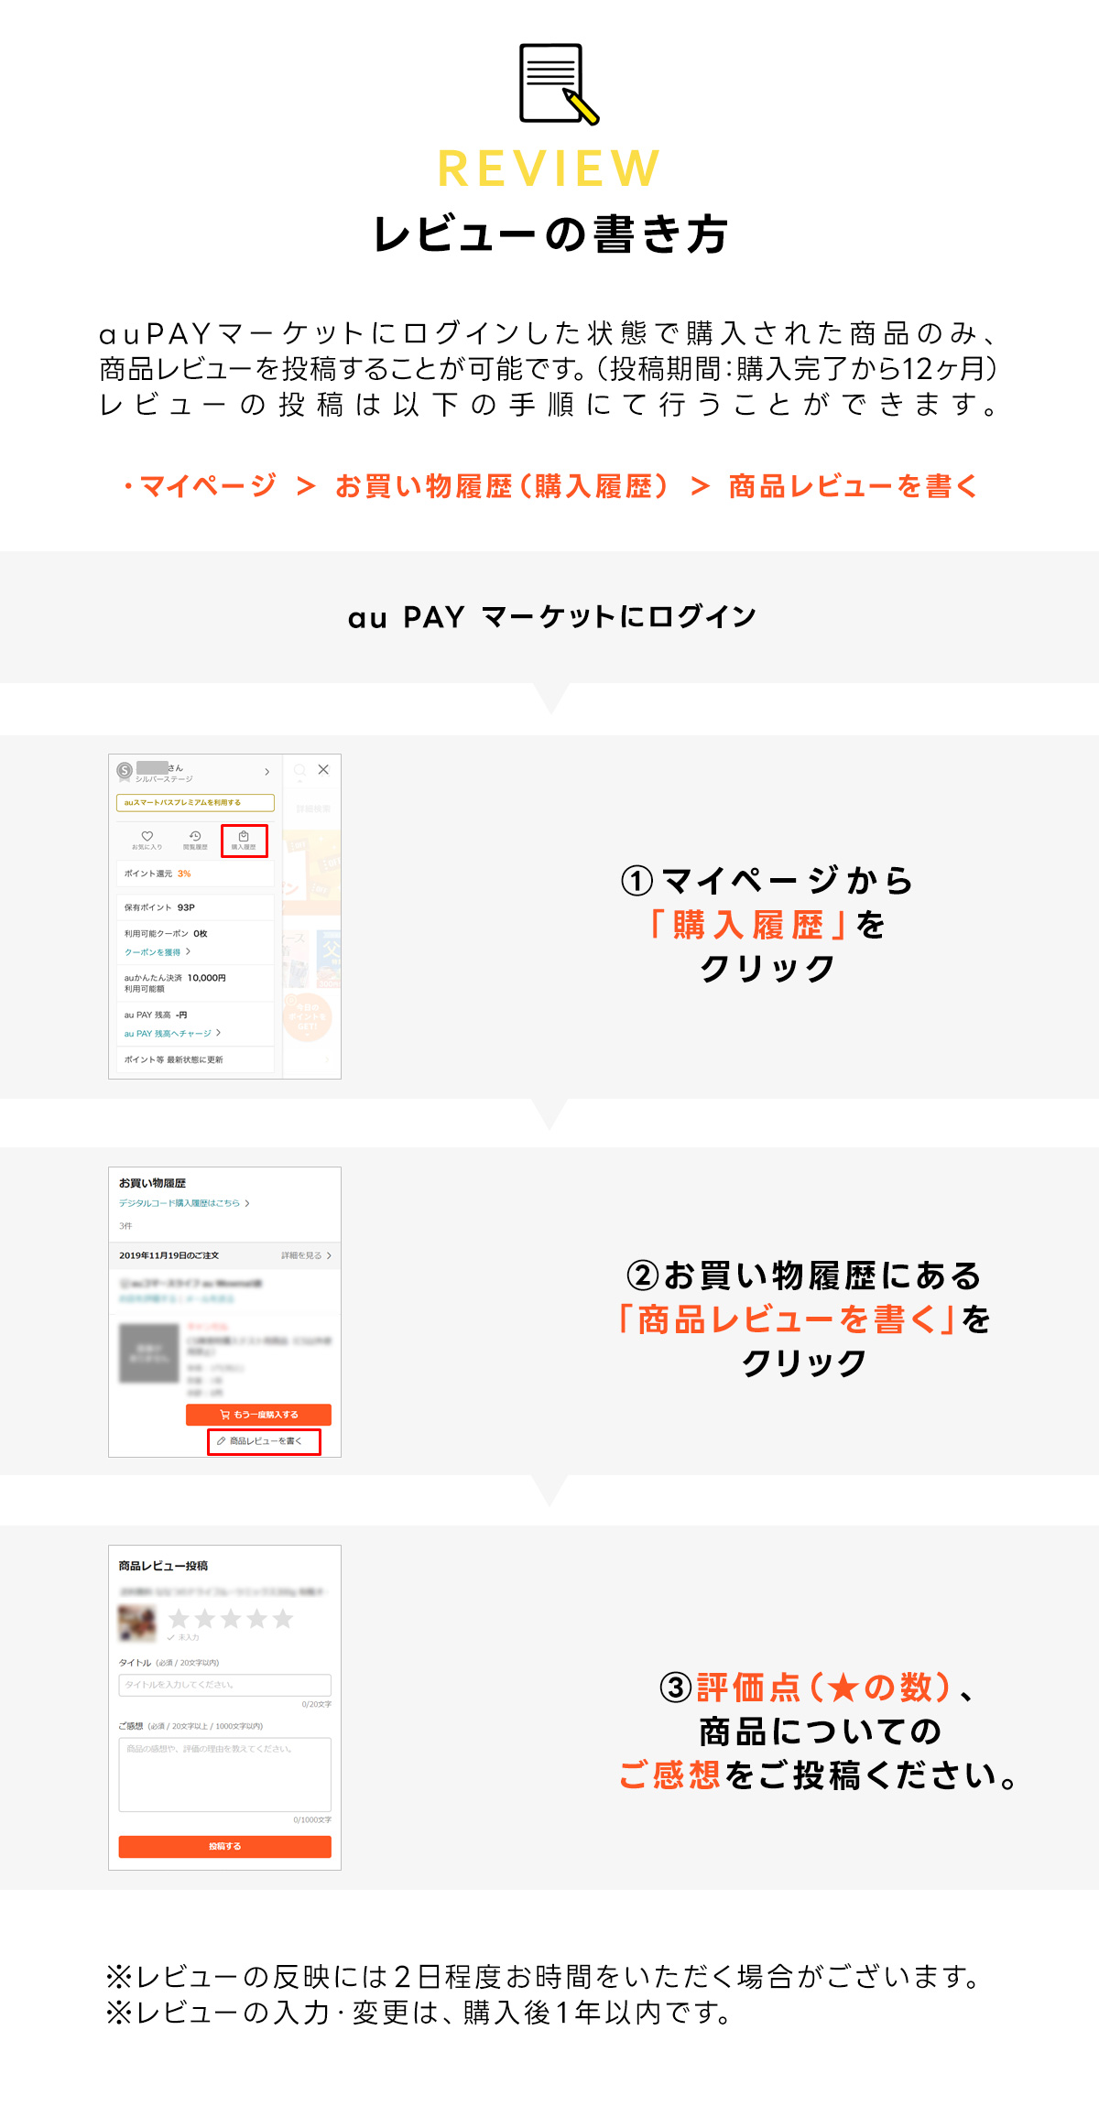Close the my page panel with X
Screen dimensions: 1099x2106
[x=323, y=770]
